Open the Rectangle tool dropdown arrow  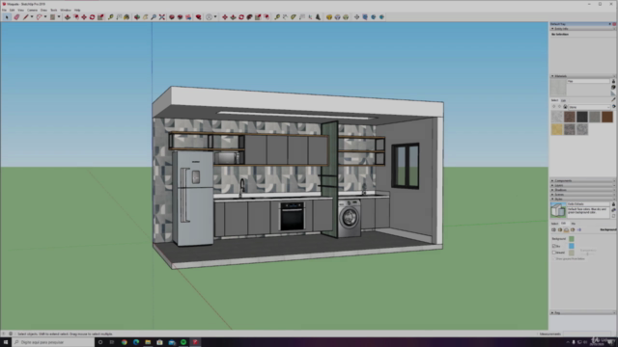pos(59,17)
